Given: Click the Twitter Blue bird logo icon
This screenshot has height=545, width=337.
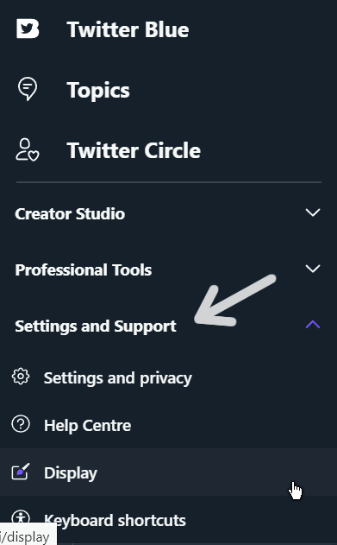Looking at the screenshot, I should [x=28, y=29].
